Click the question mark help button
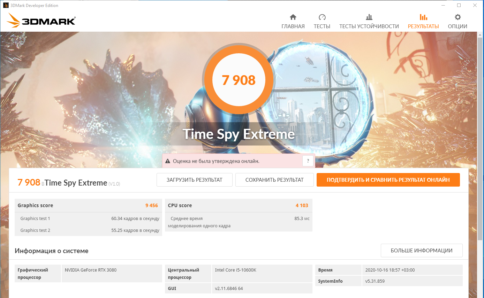This screenshot has height=298, width=484. pyautogui.click(x=308, y=161)
